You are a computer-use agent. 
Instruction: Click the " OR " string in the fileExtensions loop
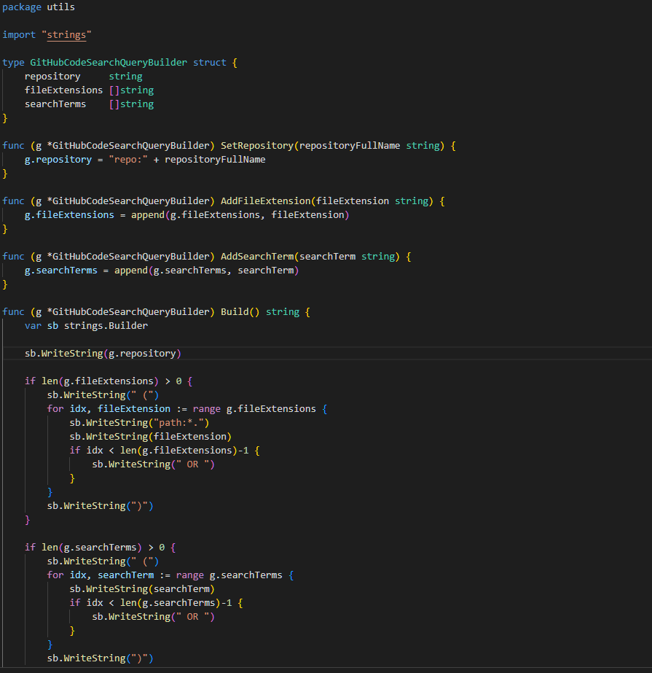point(192,464)
